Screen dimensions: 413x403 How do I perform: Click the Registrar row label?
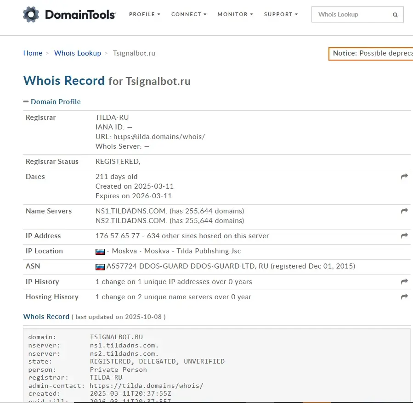click(40, 118)
